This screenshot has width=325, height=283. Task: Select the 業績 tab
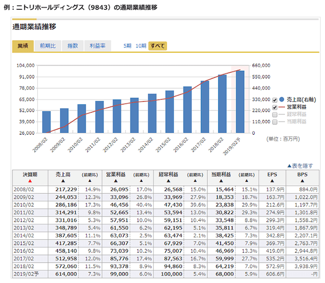pyautogui.click(x=23, y=46)
